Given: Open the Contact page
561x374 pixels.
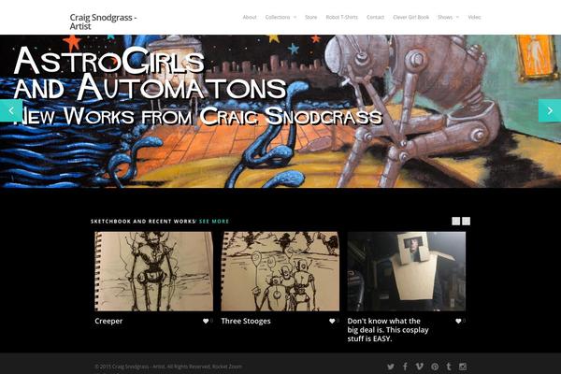Looking at the screenshot, I should tap(375, 17).
